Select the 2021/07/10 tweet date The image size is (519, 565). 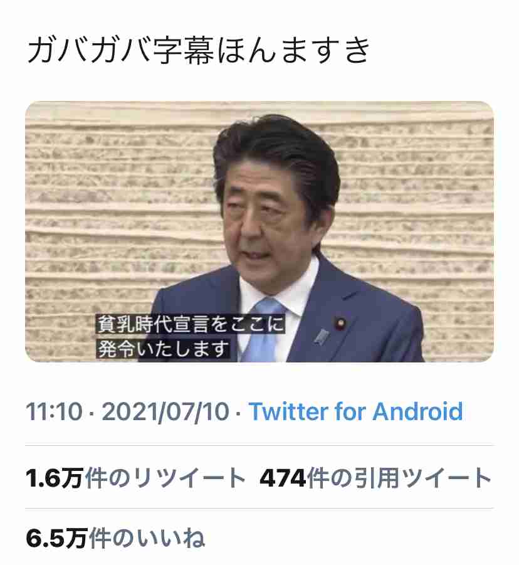[165, 411]
